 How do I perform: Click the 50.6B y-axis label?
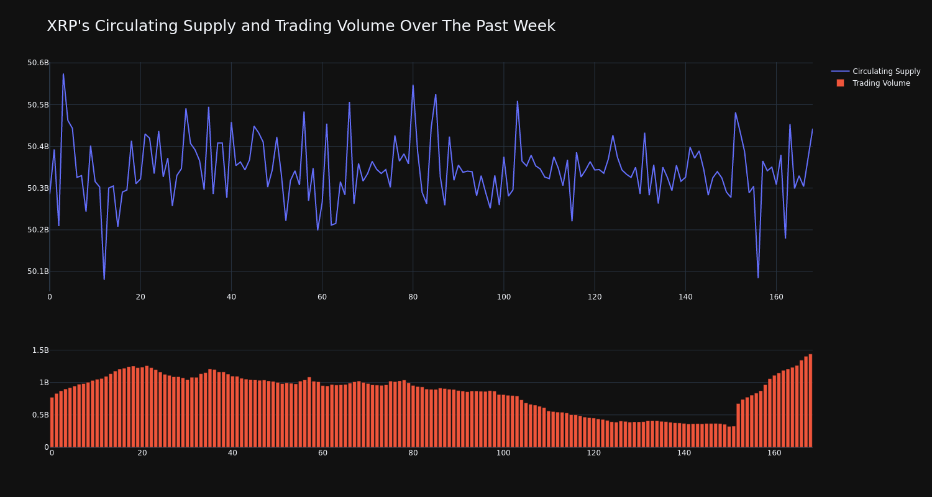(x=38, y=63)
